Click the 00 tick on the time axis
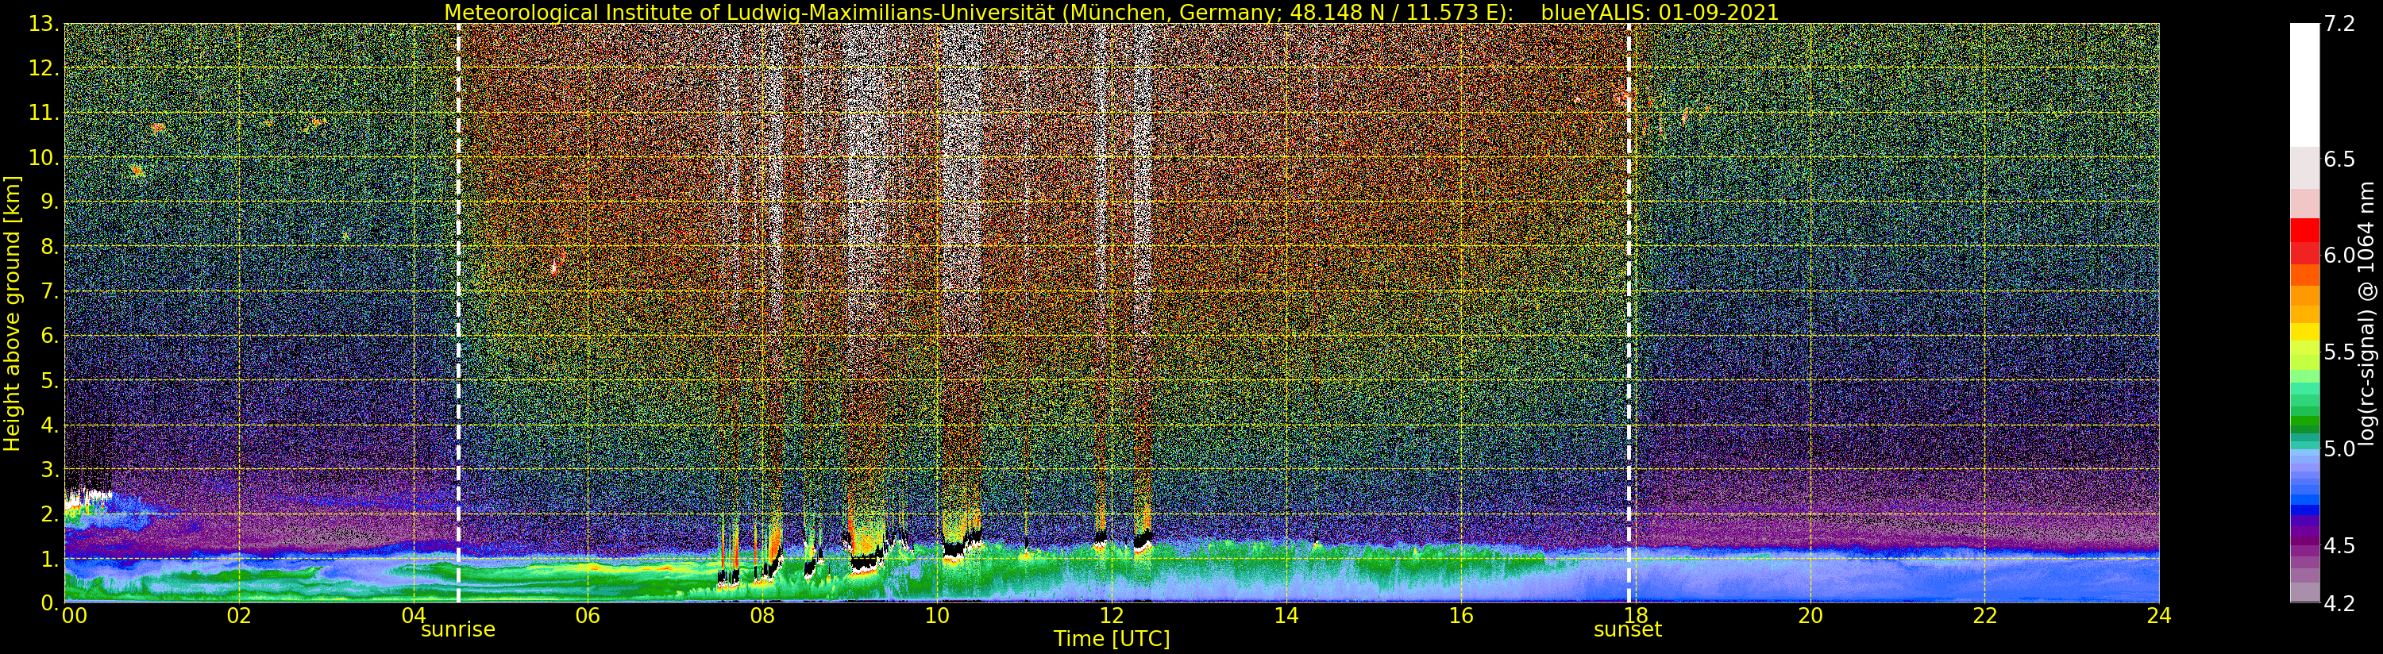 tap(74, 616)
